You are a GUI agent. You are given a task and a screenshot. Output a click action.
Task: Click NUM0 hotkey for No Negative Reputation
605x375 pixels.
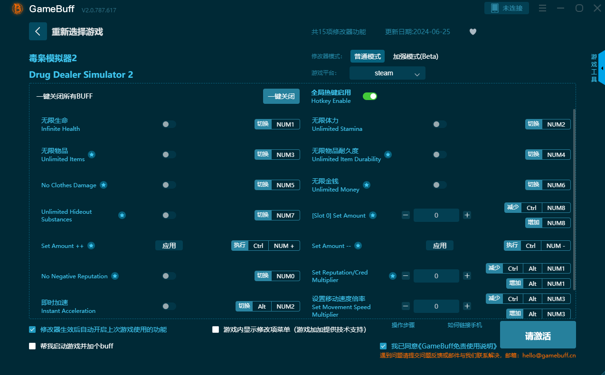point(285,276)
